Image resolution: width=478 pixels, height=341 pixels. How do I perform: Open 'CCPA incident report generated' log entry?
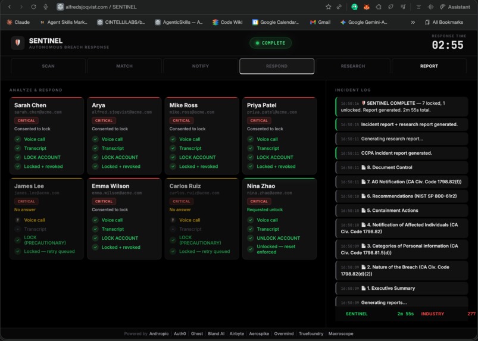coord(401,153)
